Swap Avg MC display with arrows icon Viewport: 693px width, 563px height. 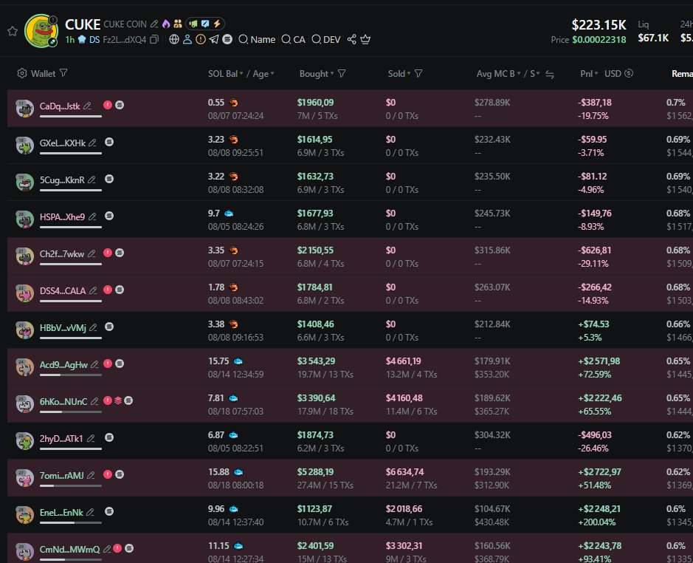coord(549,74)
